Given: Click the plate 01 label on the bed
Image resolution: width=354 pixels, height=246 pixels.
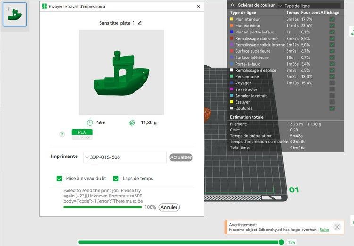Looking at the screenshot, I should coord(294,190).
